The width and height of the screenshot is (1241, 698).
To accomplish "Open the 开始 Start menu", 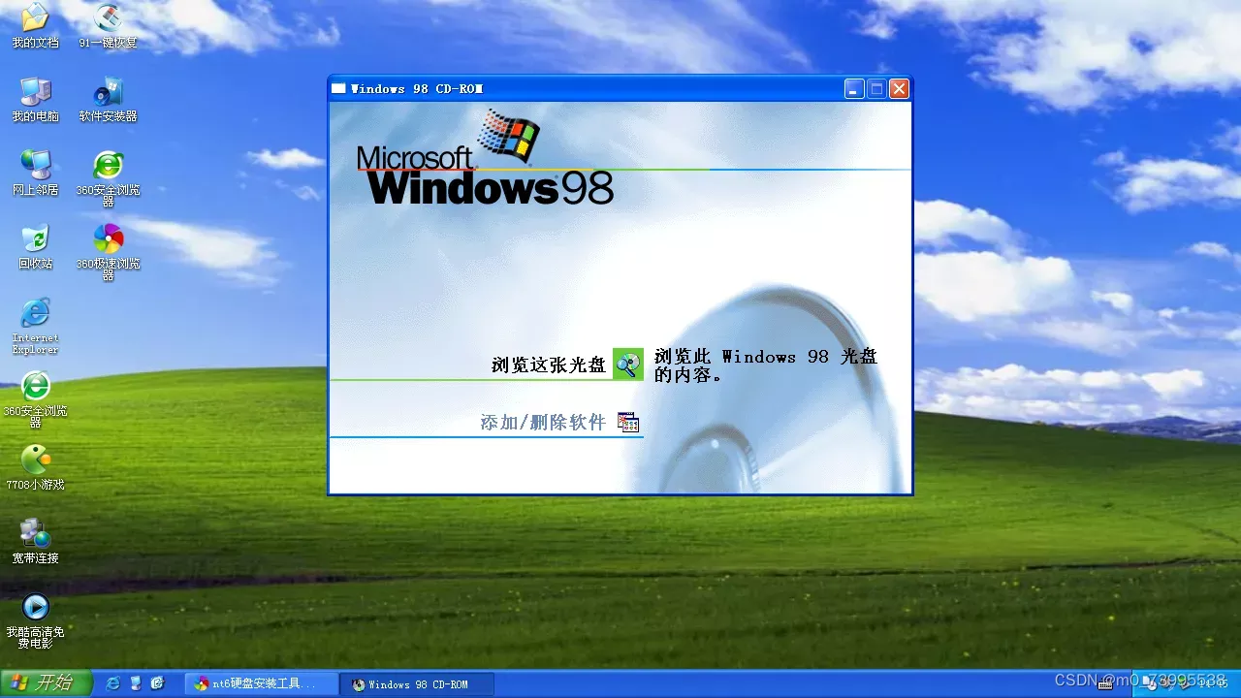I will (x=46, y=683).
